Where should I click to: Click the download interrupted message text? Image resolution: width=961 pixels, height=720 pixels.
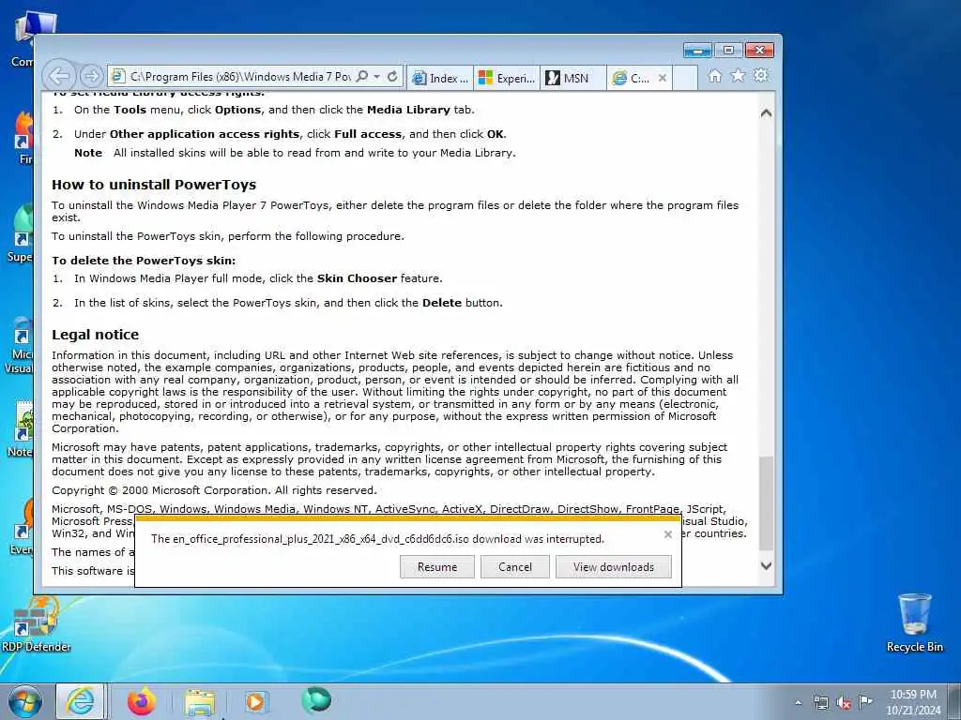coord(377,539)
